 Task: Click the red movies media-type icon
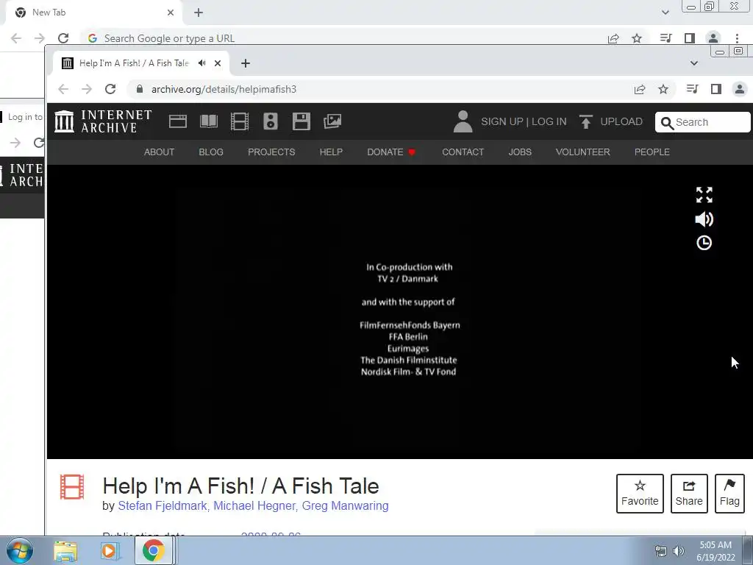[x=72, y=487]
